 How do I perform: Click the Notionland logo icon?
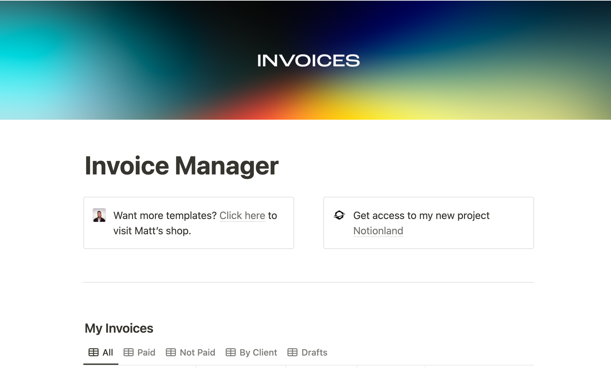point(339,215)
